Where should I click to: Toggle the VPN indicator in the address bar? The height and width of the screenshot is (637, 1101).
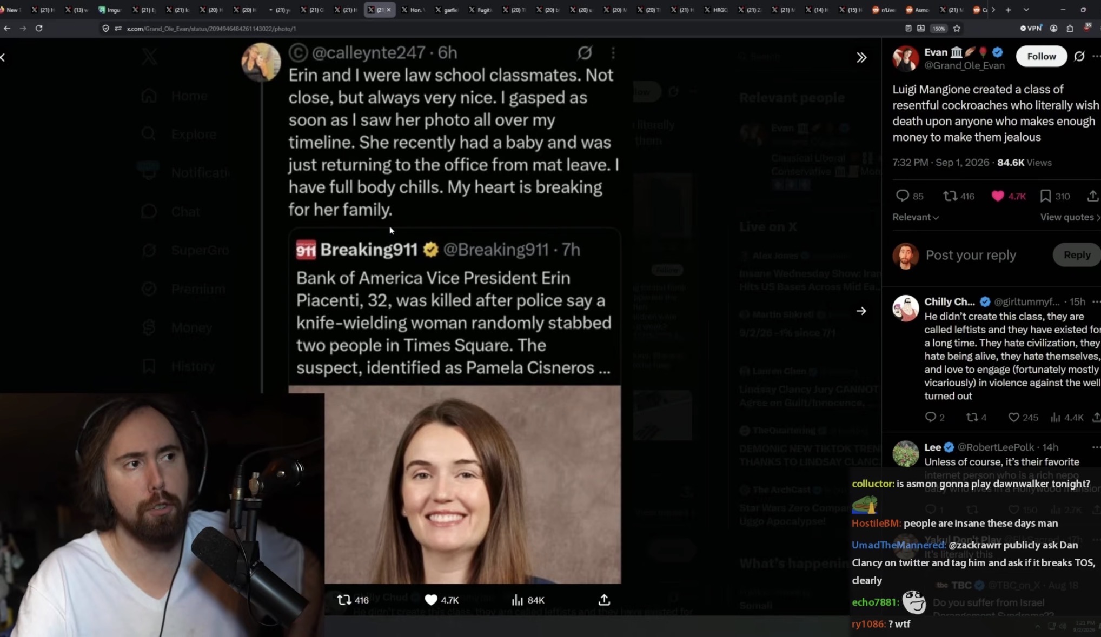click(x=1030, y=28)
